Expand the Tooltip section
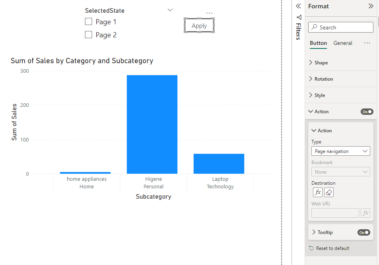This screenshot has width=379, height=265. (x=314, y=232)
